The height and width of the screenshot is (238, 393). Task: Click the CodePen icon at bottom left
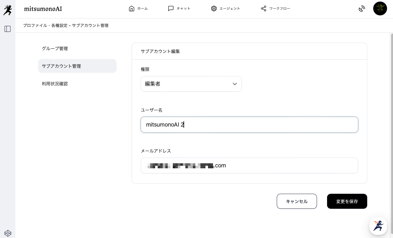pyautogui.click(x=8, y=233)
